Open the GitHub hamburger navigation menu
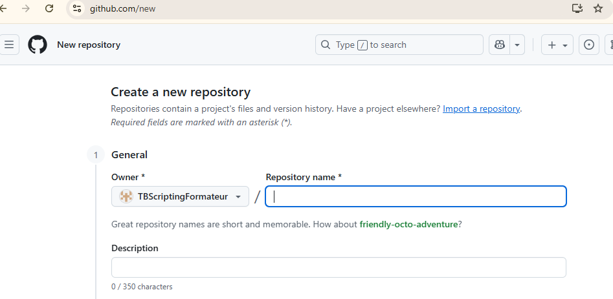This screenshot has height=299, width=613. click(9, 45)
